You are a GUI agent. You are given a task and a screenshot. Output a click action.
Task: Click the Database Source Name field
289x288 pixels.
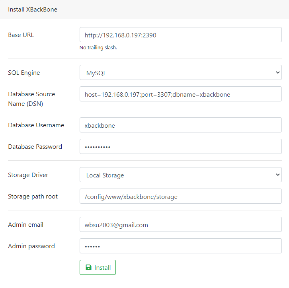[181, 94]
